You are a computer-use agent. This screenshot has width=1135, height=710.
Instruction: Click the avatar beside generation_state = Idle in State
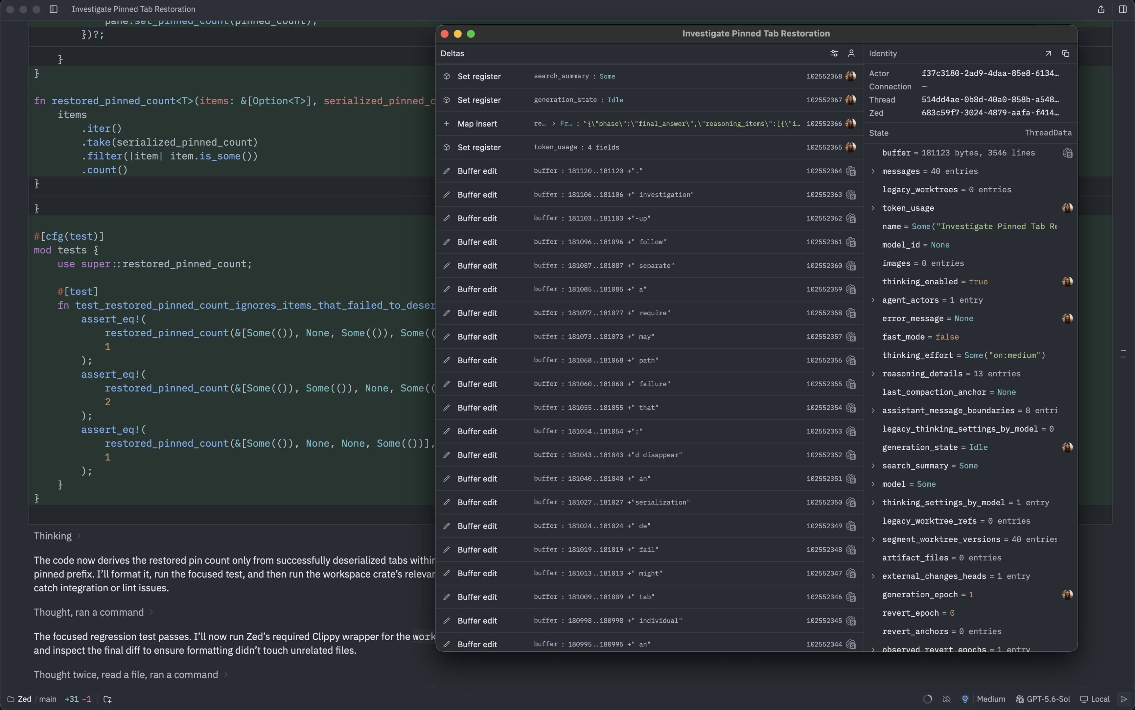coord(1067,447)
